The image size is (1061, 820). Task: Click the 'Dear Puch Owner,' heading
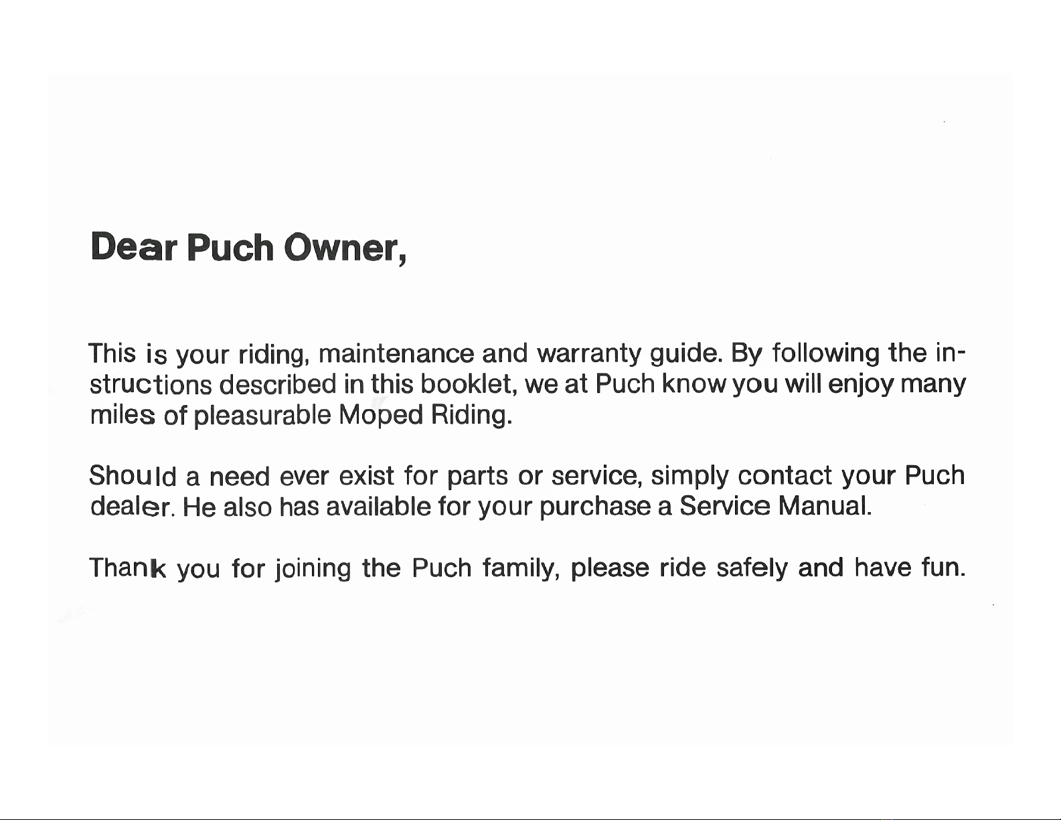coord(249,248)
